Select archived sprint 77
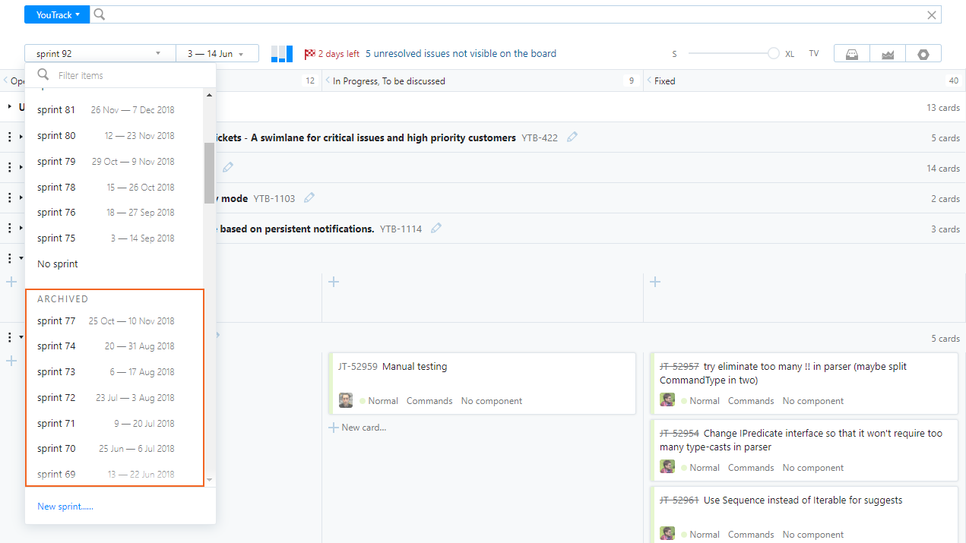The width and height of the screenshot is (966, 543). (x=114, y=321)
